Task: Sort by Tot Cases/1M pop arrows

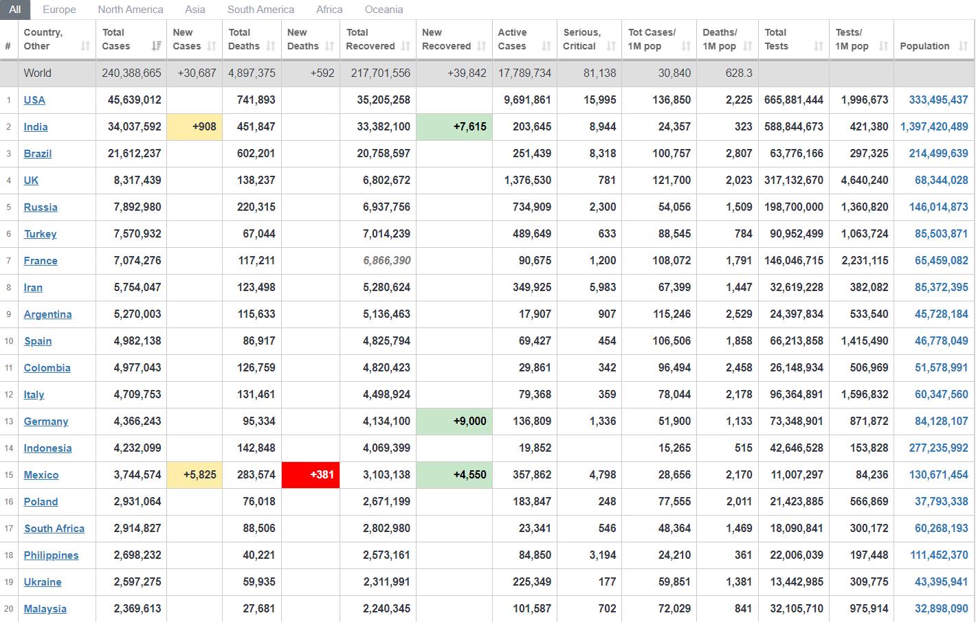Action: click(686, 46)
